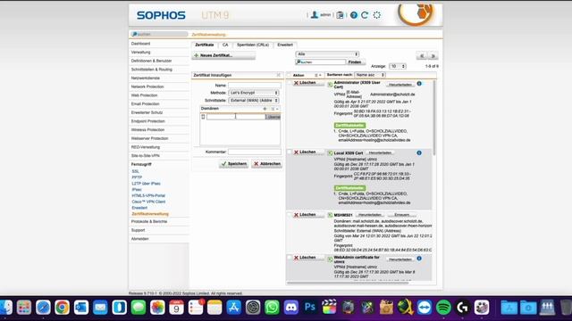Viewport: 572px width, 321px height.
Task: Click the sidebar search field
Action: (x=159, y=34)
